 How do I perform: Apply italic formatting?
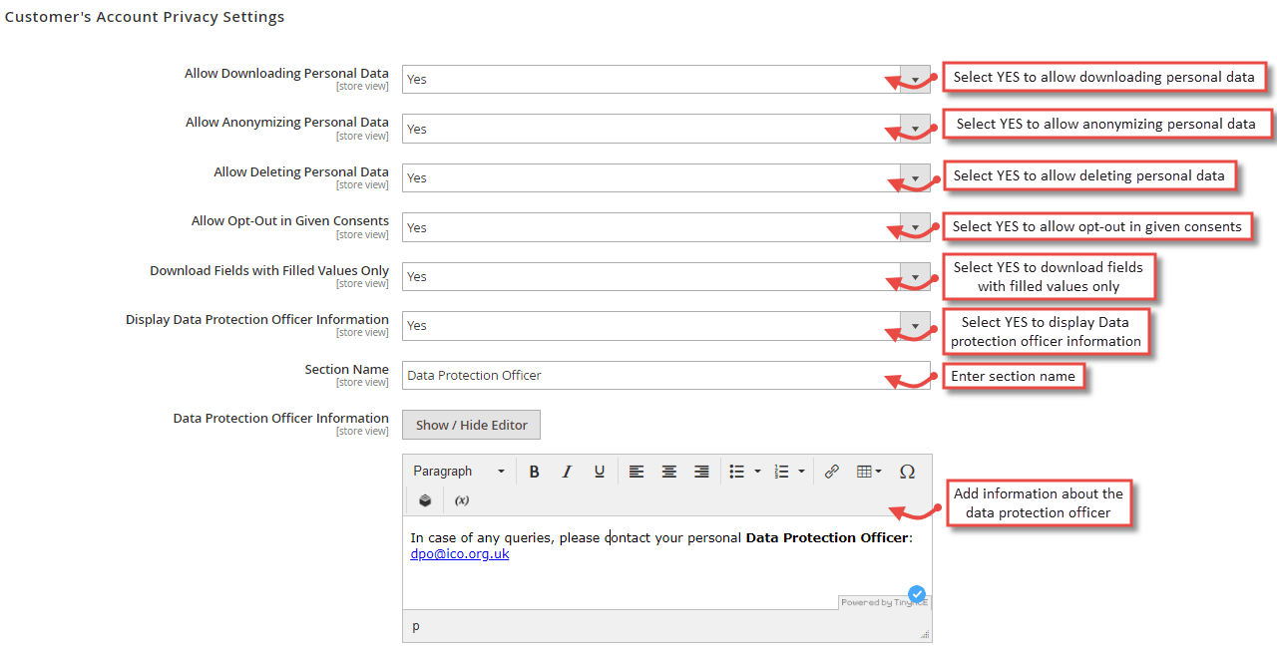567,471
